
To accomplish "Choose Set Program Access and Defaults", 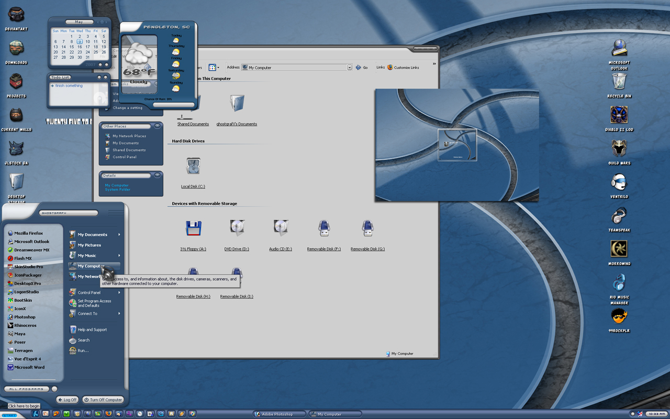I will 94,303.
